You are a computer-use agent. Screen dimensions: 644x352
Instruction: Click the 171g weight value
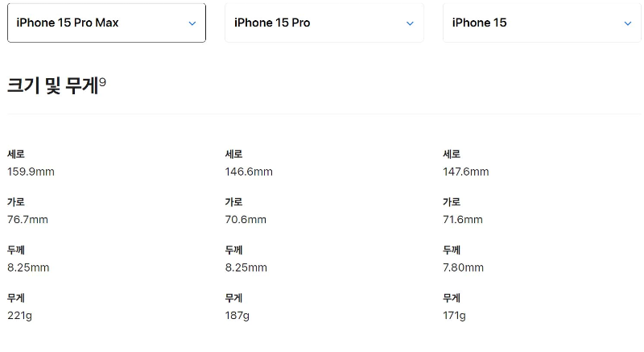[x=454, y=316]
